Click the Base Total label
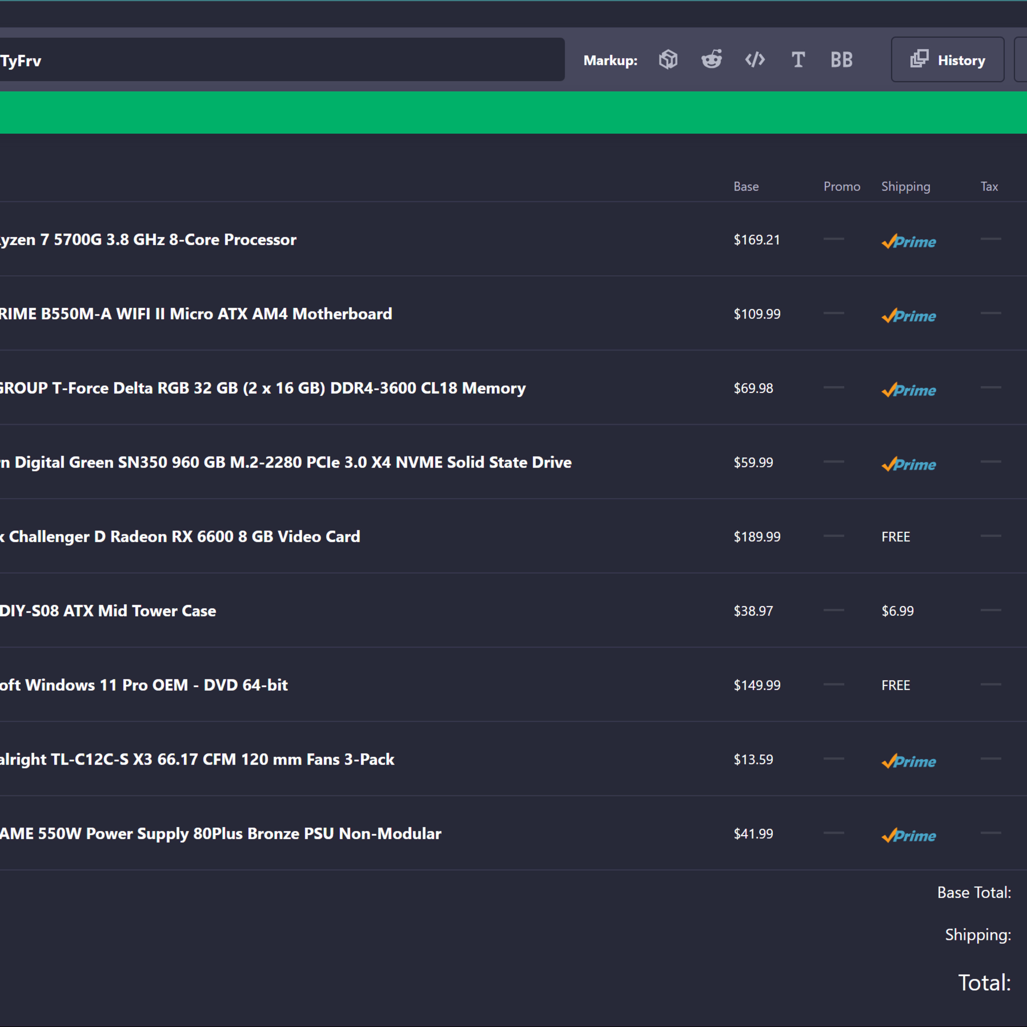 coord(974,892)
